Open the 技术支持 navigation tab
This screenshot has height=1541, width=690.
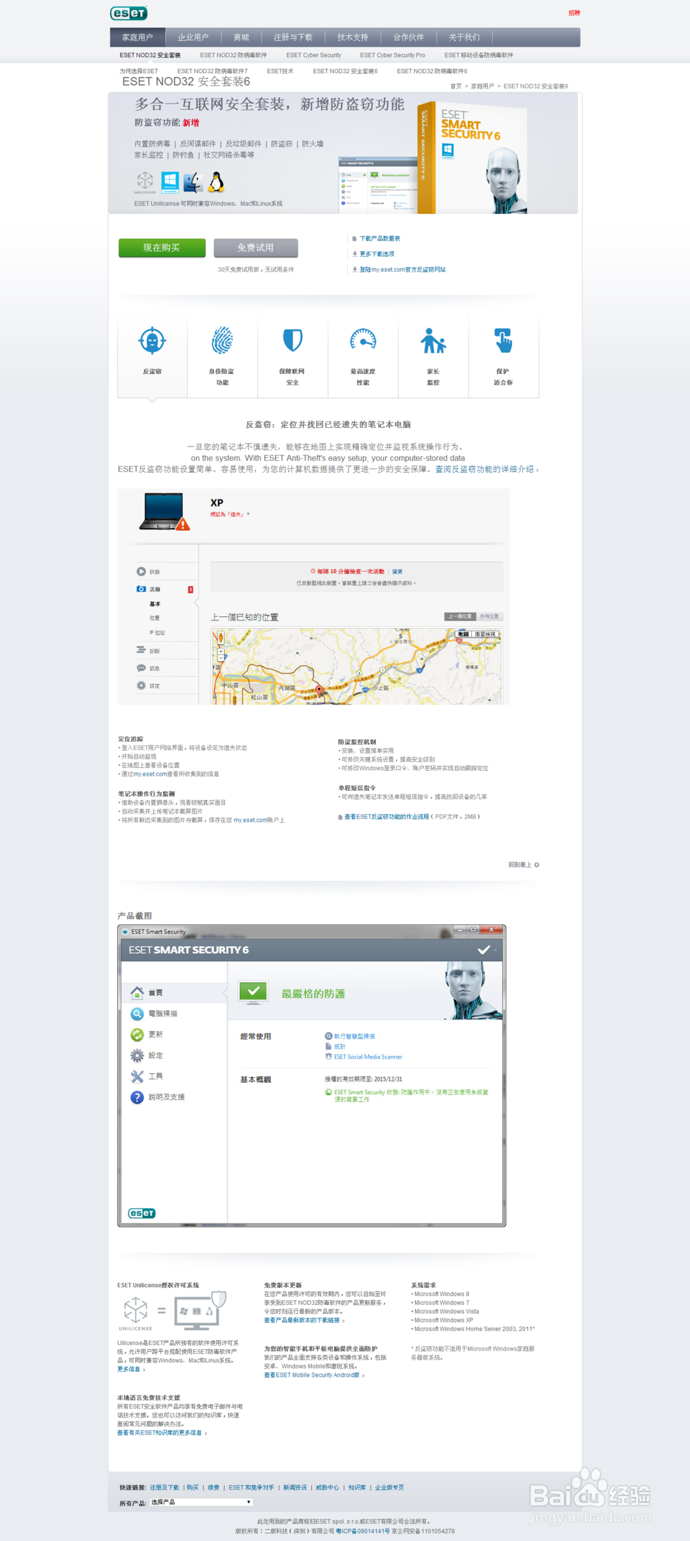(x=353, y=37)
